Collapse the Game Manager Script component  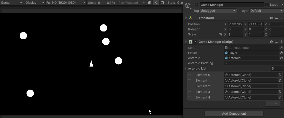click(186, 42)
